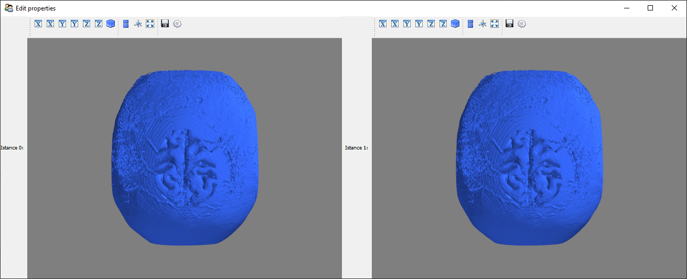Viewport: 687px width, 279px height.
Task: Click second Y view icon in Istance 0 toolbar
Action: [x=74, y=24]
